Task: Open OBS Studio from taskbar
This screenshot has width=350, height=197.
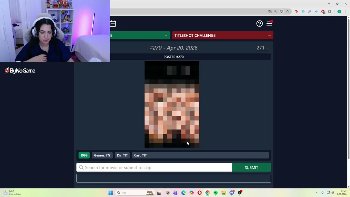Action: click(x=240, y=193)
